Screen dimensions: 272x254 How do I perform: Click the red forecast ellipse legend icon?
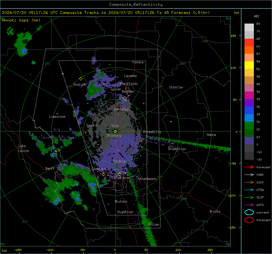[249, 220]
